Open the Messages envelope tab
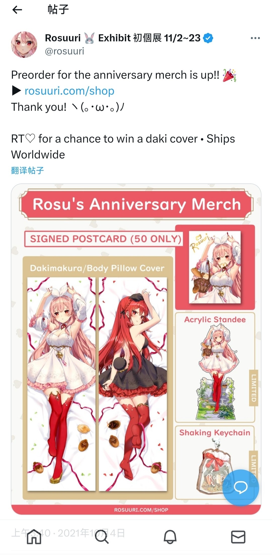This screenshot has width=272, height=555. [238, 537]
